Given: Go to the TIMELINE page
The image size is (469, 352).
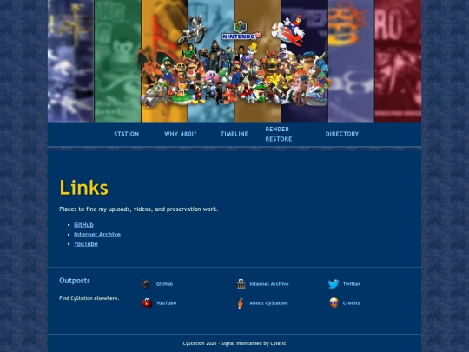Looking at the screenshot, I should pos(234,134).
